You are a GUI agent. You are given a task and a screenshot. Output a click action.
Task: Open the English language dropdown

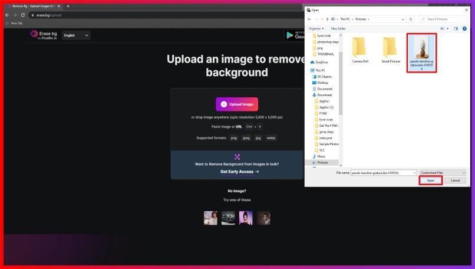76,35
